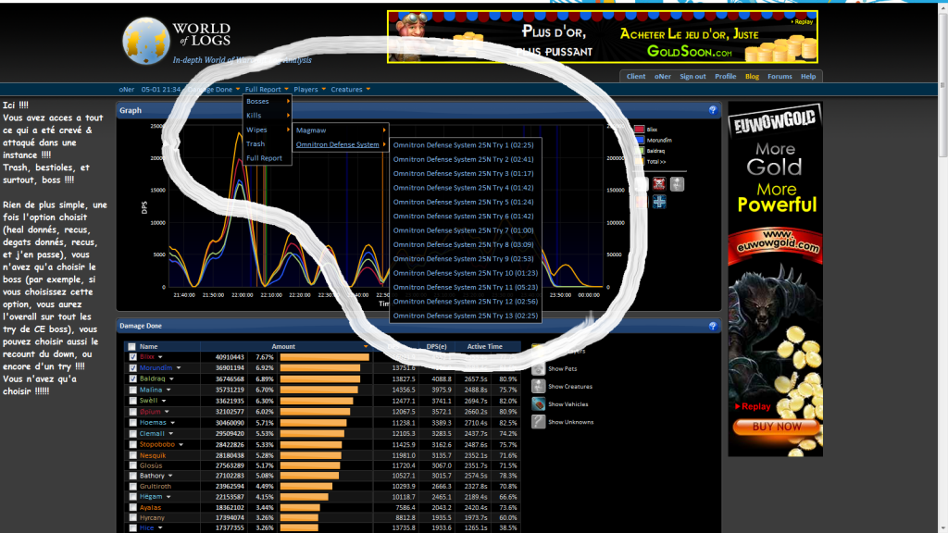
Task: Click the Show Vehicles icon
Action: 538,404
